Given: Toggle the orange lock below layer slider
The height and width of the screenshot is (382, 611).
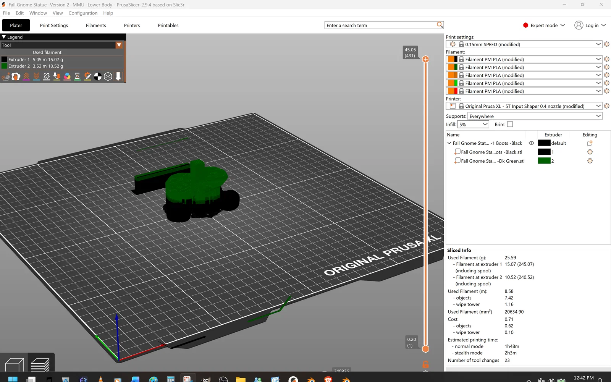Looking at the screenshot, I should coord(425,364).
